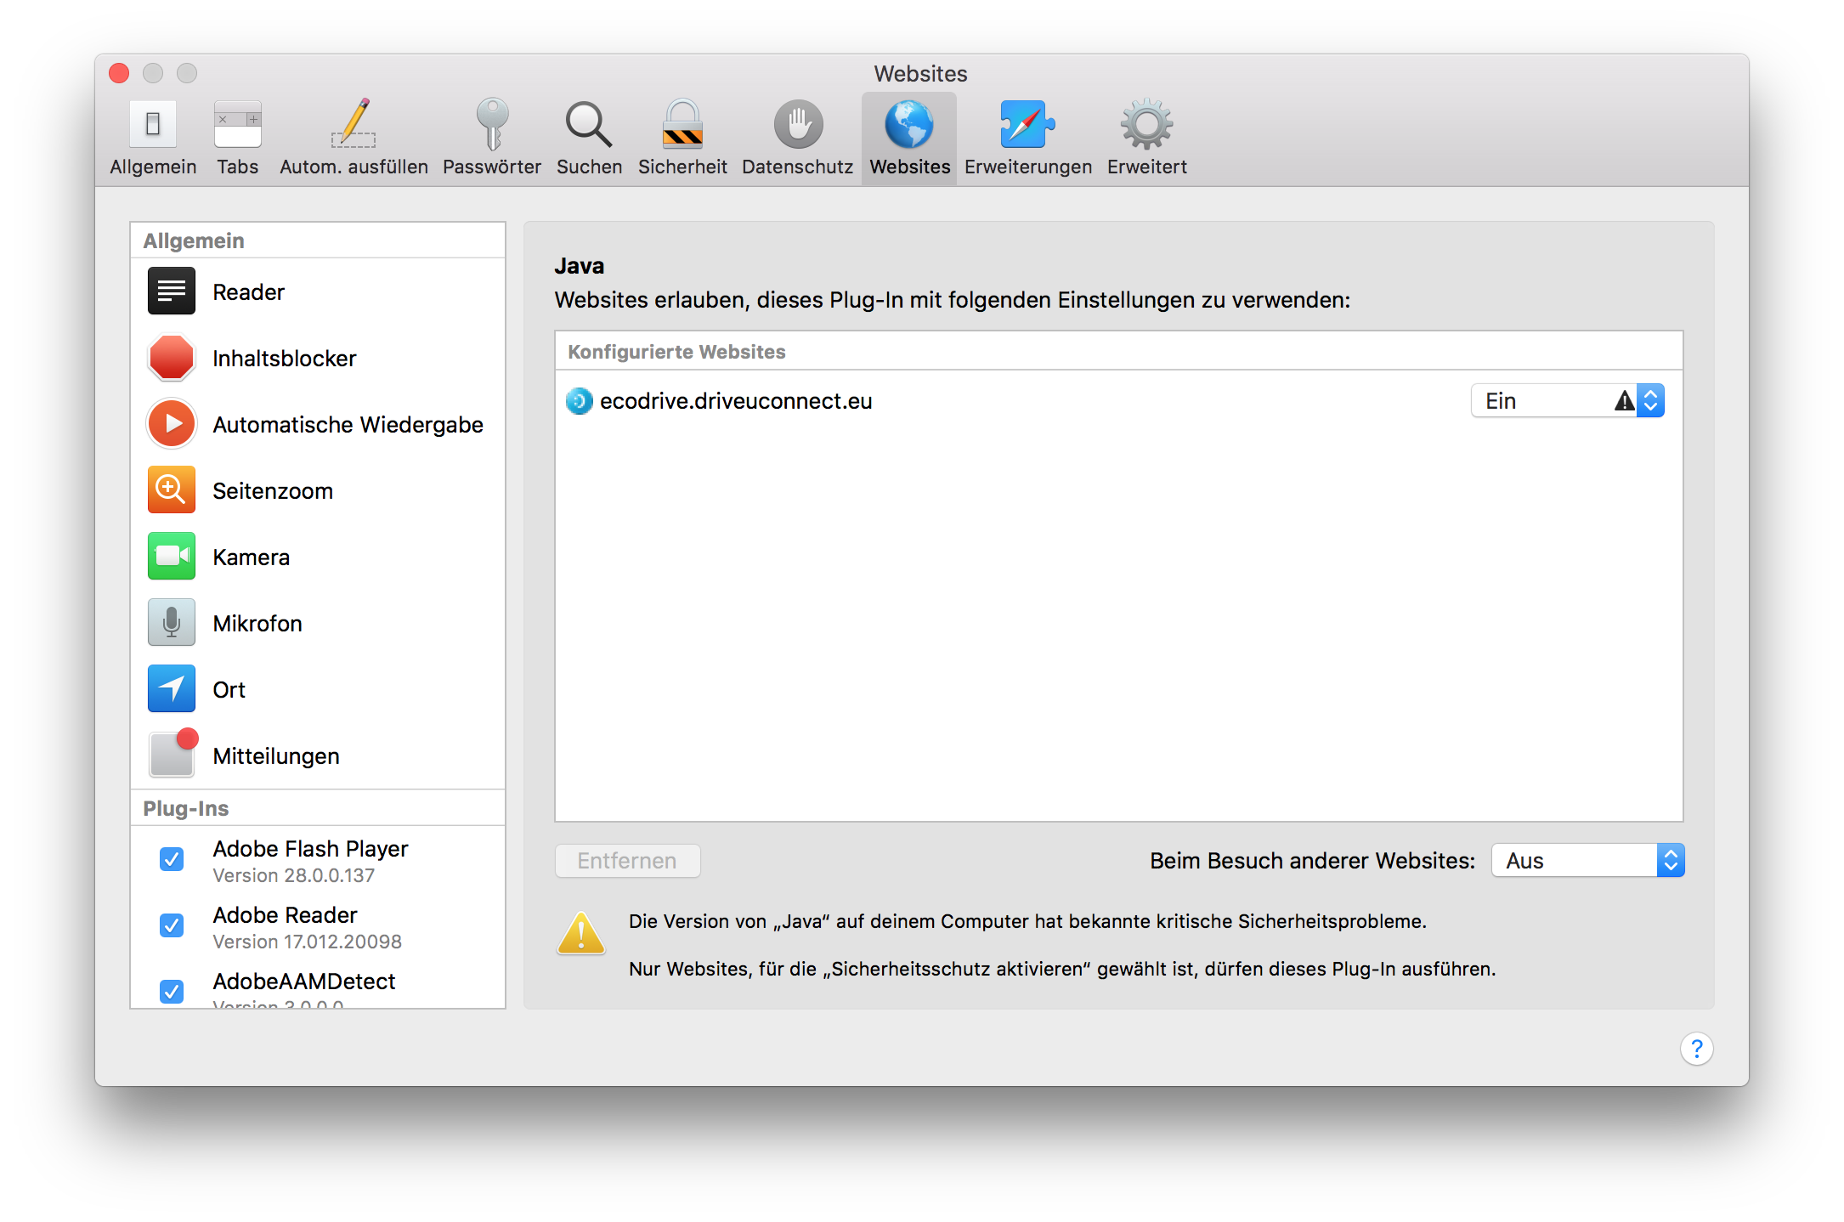This screenshot has width=1844, height=1222.
Task: Open the Datenschutz preferences tab
Action: [x=797, y=136]
